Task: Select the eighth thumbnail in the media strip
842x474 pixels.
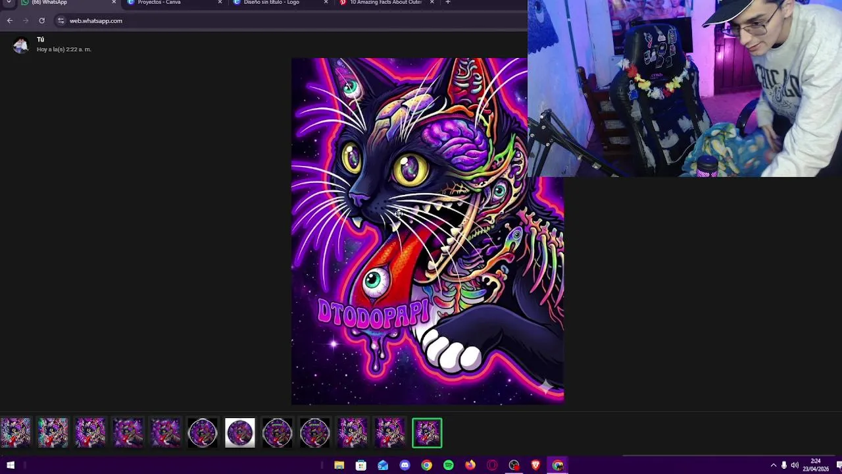Action: (x=278, y=433)
